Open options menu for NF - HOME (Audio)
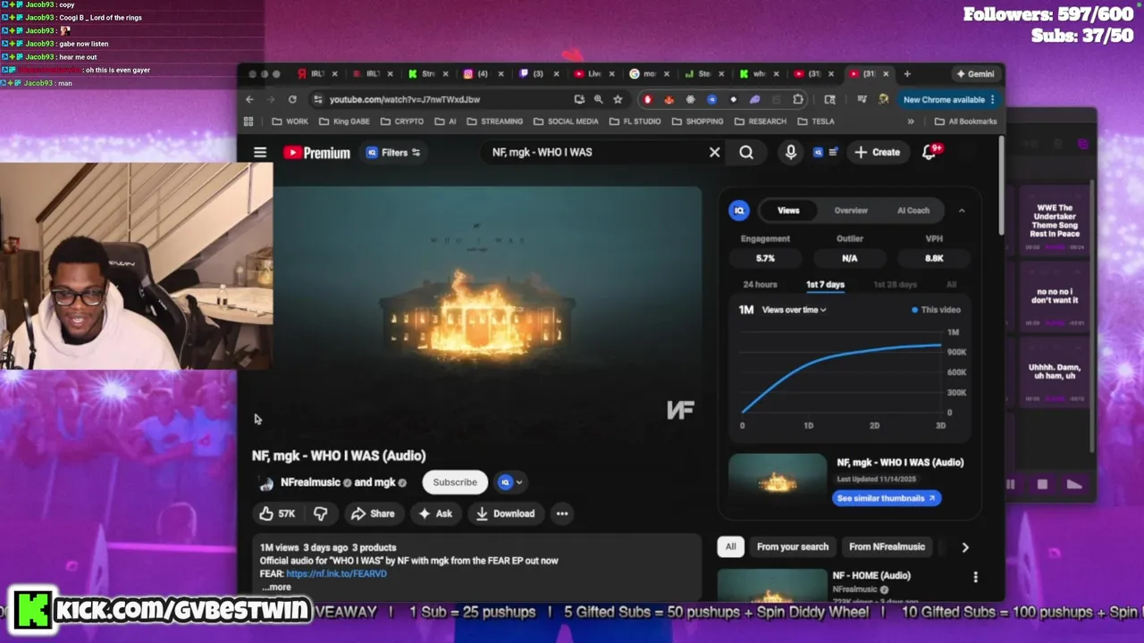The image size is (1144, 643). pos(975,577)
